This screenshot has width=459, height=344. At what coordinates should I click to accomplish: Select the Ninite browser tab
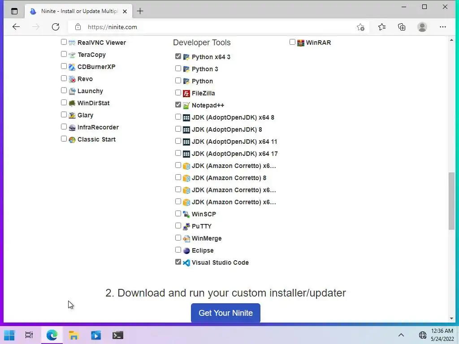(78, 11)
